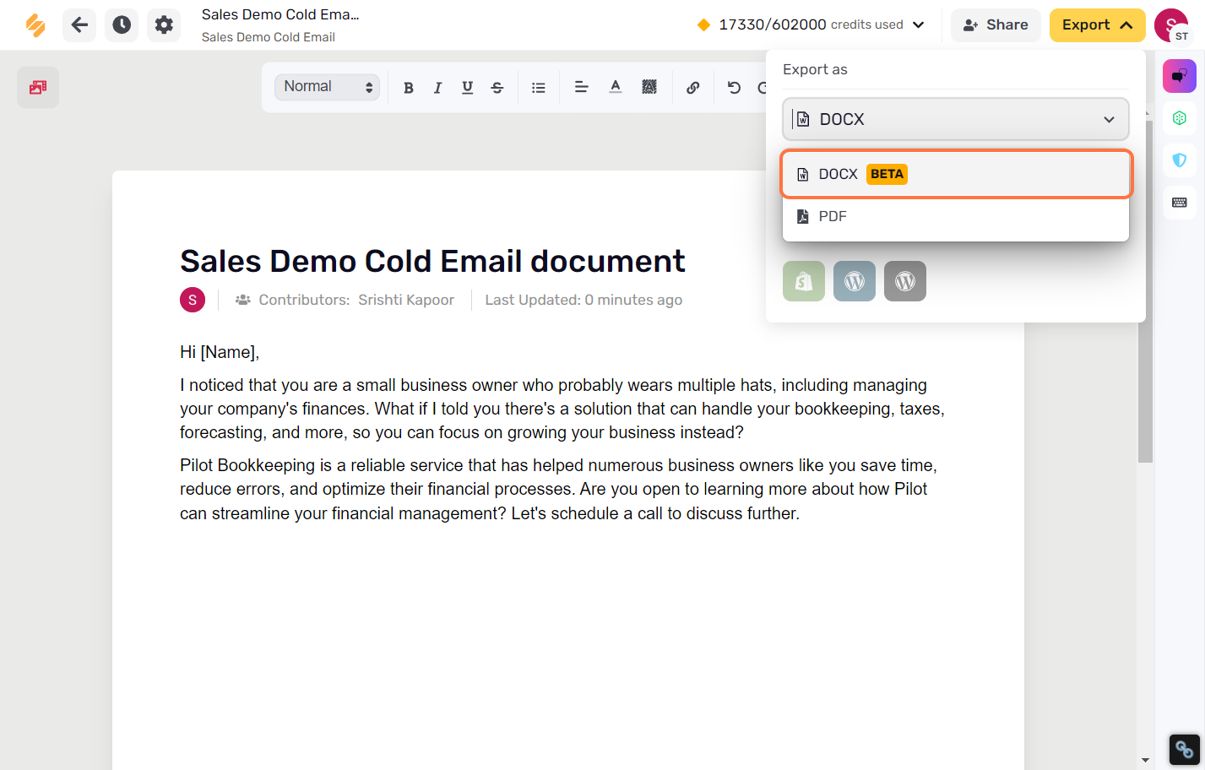Viewport: 1205px width, 770px height.
Task: Click the yellow Export button
Action: pyautogui.click(x=1097, y=25)
